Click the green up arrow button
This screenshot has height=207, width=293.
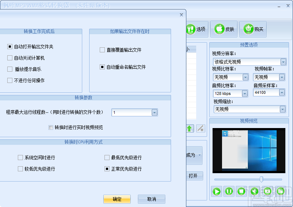(190, 128)
